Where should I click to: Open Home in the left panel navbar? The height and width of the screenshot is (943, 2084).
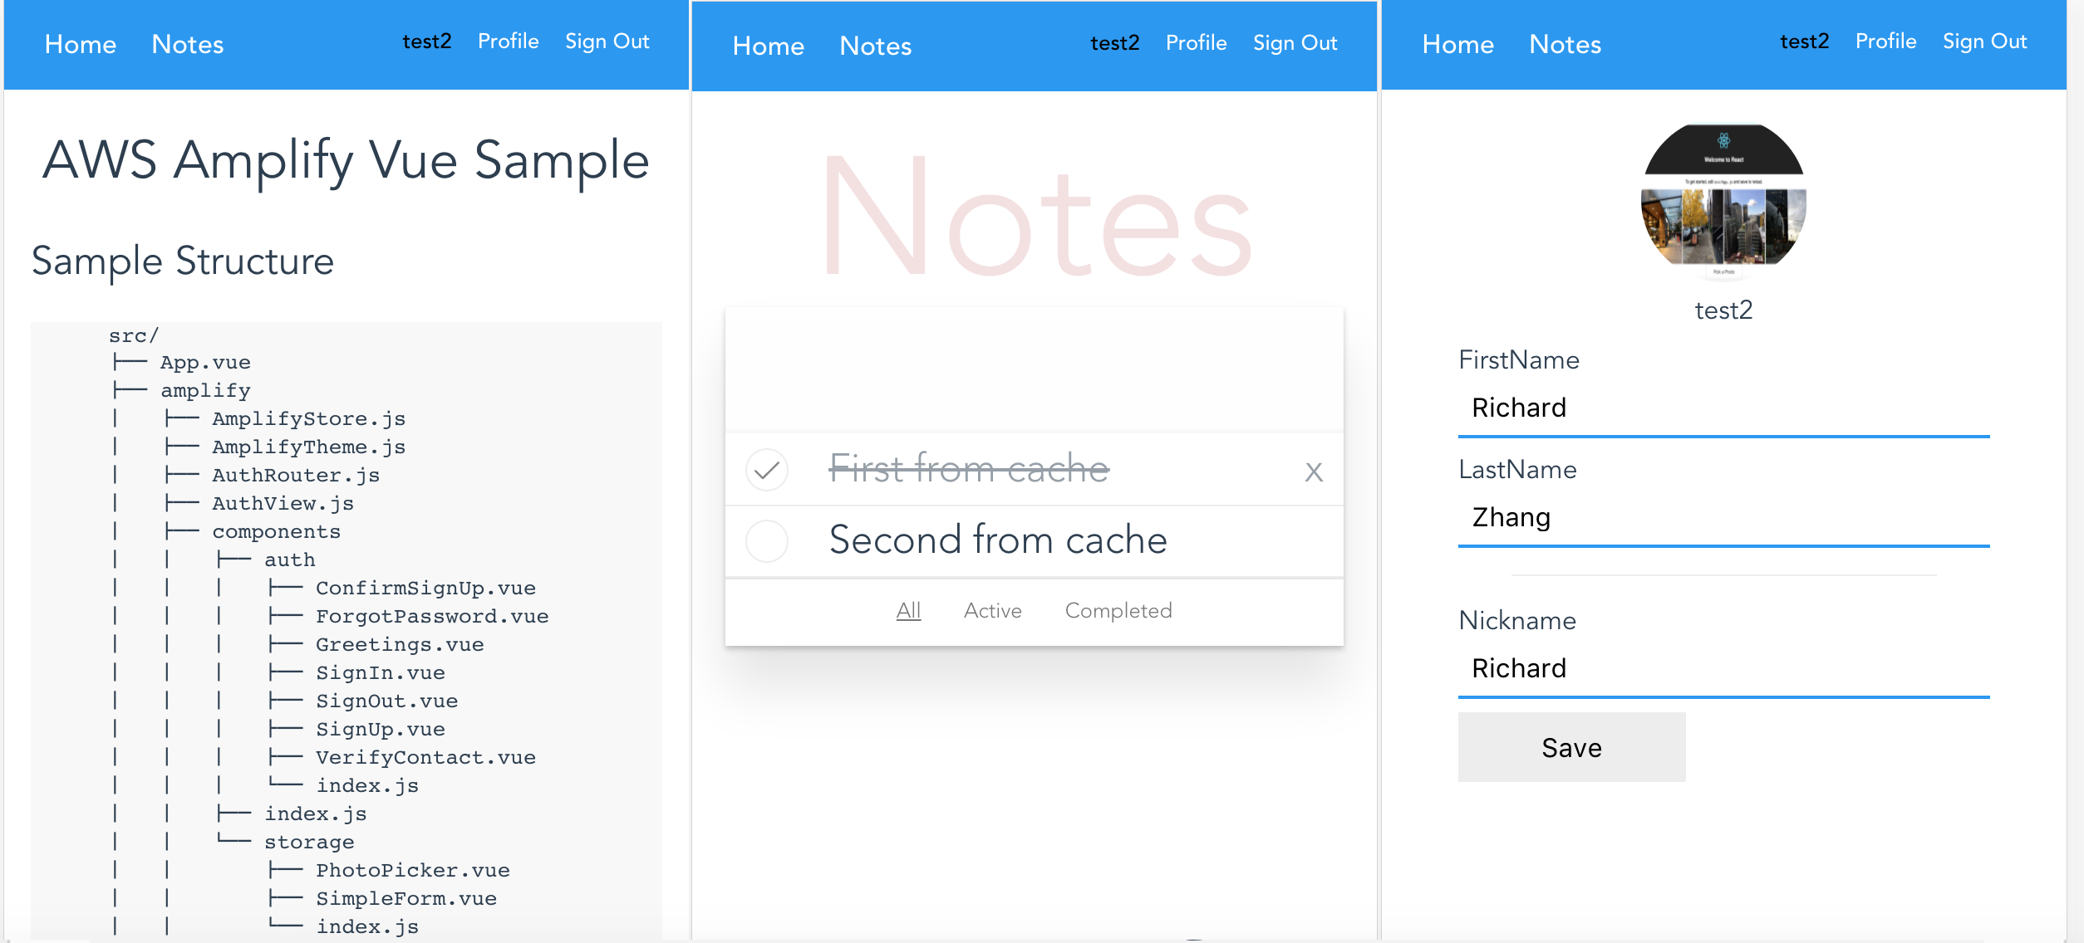81,45
